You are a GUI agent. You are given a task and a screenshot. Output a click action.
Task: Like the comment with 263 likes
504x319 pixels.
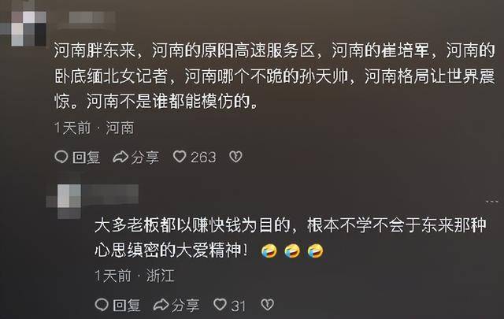point(180,157)
